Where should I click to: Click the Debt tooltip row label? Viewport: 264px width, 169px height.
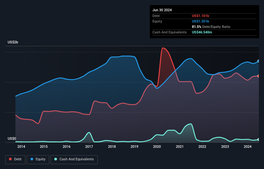click(x=156, y=16)
